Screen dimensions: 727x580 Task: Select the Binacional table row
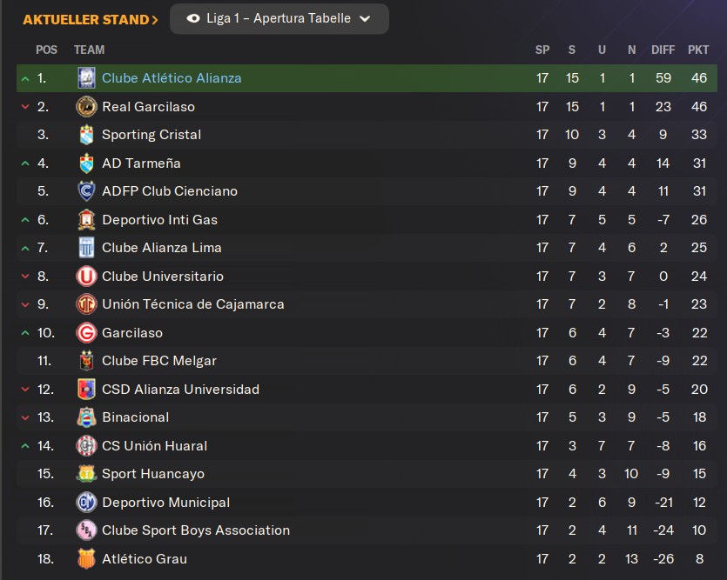pos(367,417)
